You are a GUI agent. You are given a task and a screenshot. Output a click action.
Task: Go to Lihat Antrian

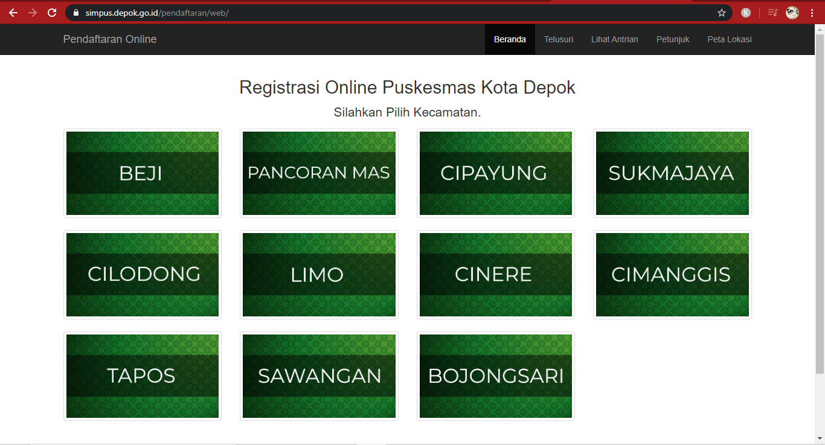[x=614, y=39]
